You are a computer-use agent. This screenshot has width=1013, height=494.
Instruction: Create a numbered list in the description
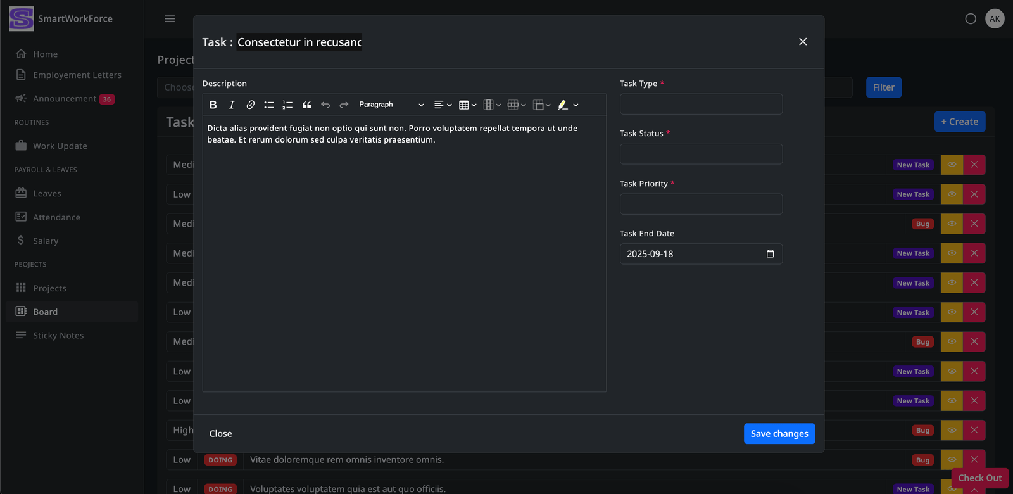287,105
